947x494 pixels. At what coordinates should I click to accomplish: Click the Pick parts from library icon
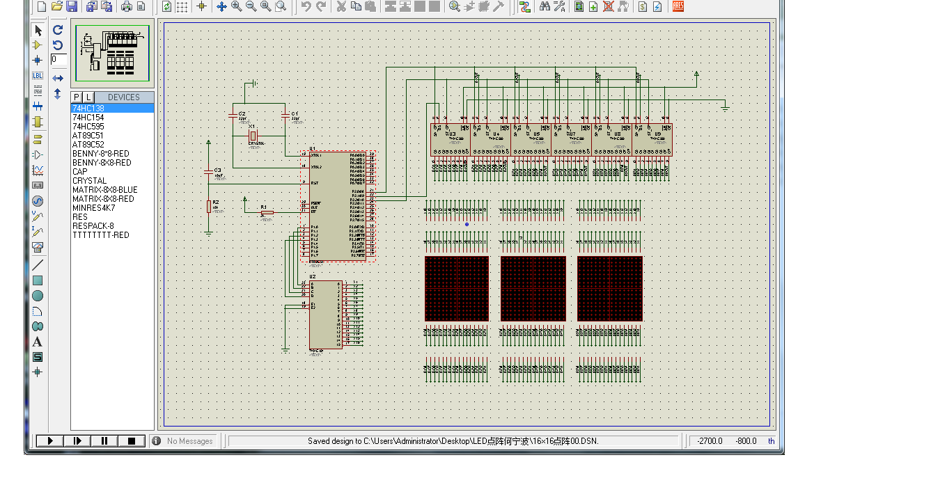(454, 6)
